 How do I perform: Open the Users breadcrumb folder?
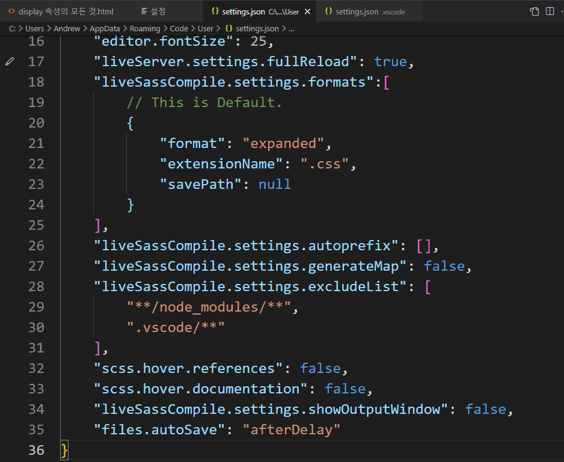[34, 29]
